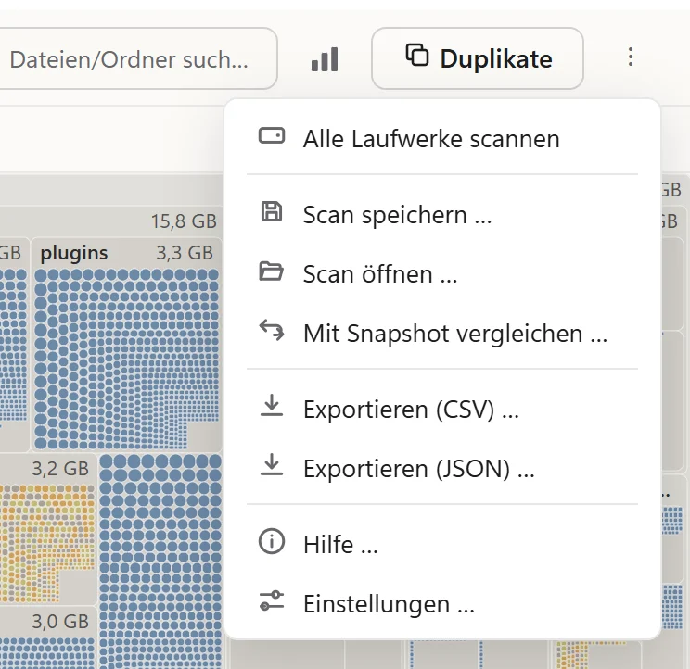This screenshot has height=669, width=690.
Task: Click the 15,8 GB size label
Action: coord(184,221)
